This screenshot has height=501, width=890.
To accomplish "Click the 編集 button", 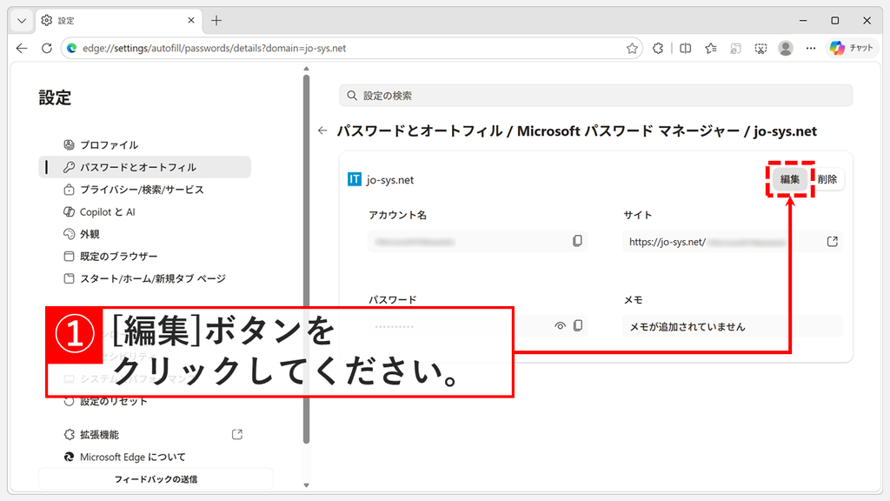I will [789, 179].
